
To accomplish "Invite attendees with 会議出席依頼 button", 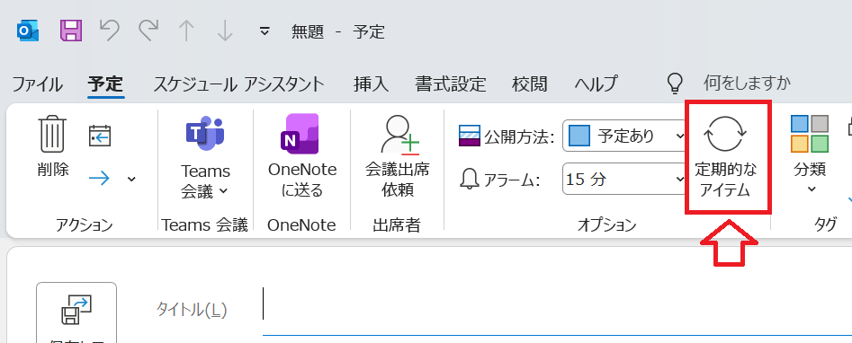I will pyautogui.click(x=397, y=156).
